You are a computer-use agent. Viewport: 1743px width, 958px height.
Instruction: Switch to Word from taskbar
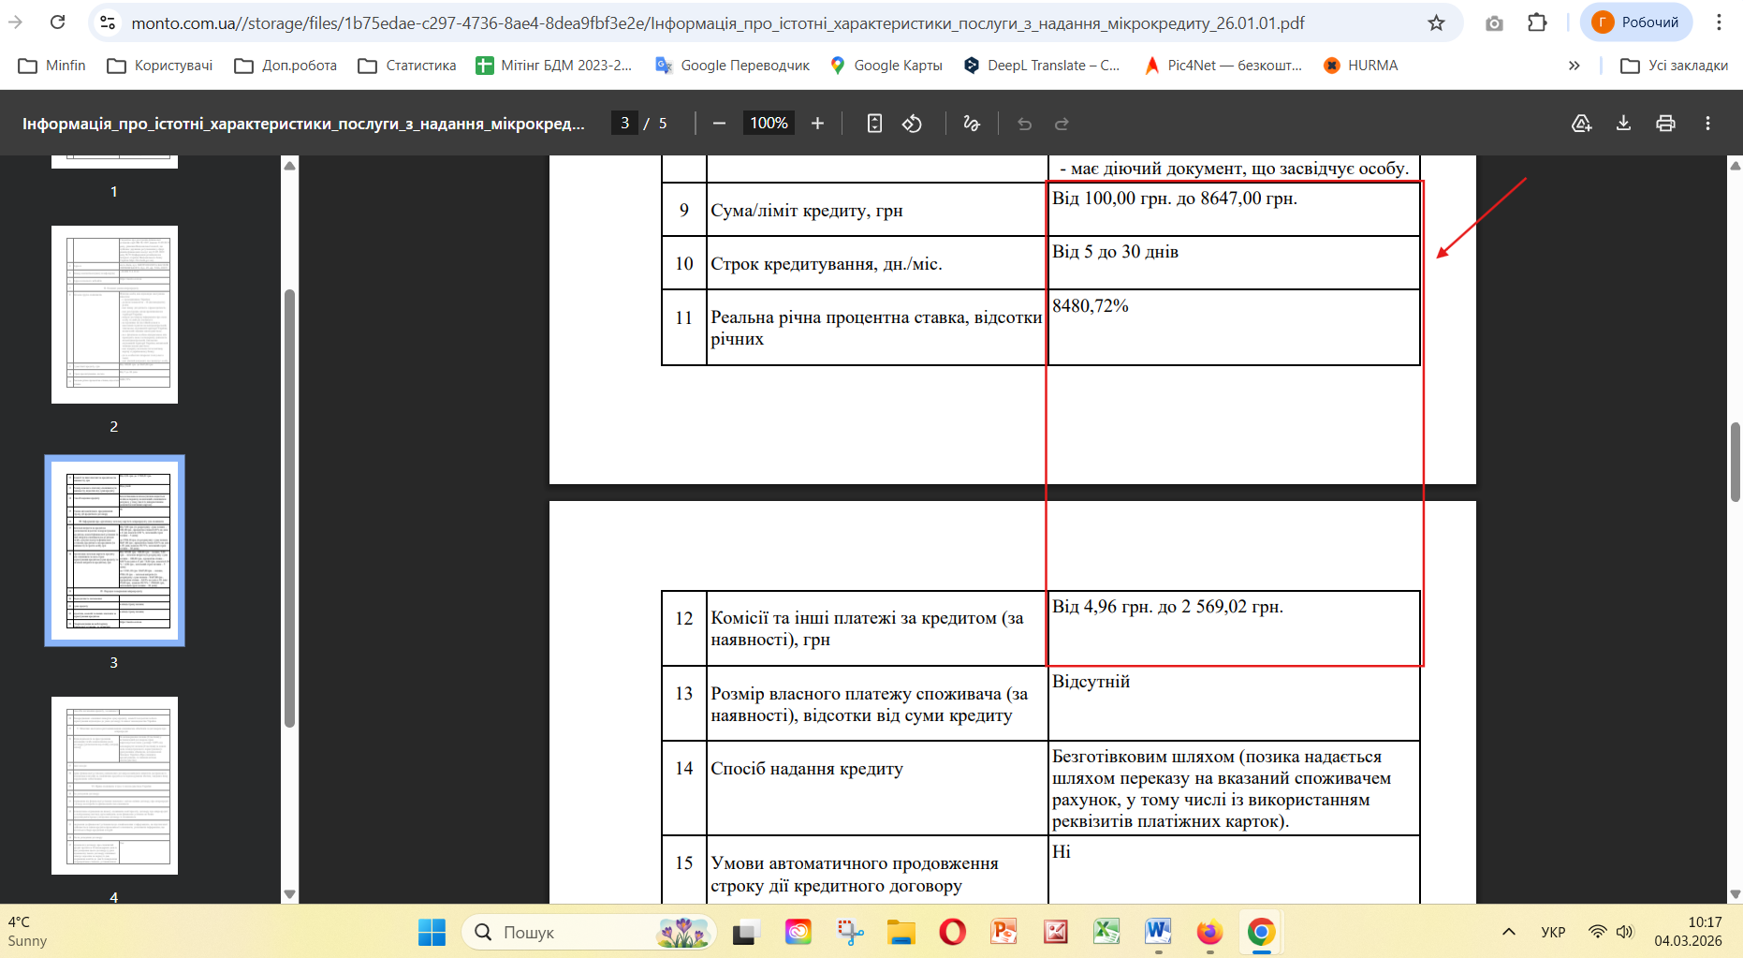click(x=1158, y=932)
